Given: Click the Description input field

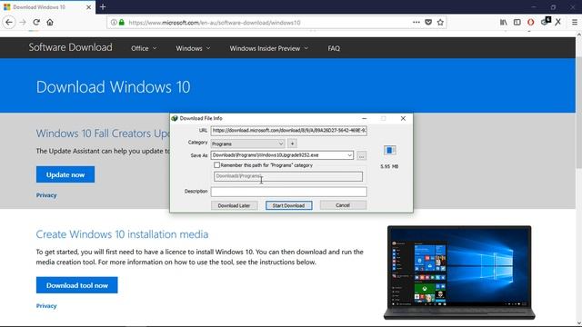Looking at the screenshot, I should (289, 192).
